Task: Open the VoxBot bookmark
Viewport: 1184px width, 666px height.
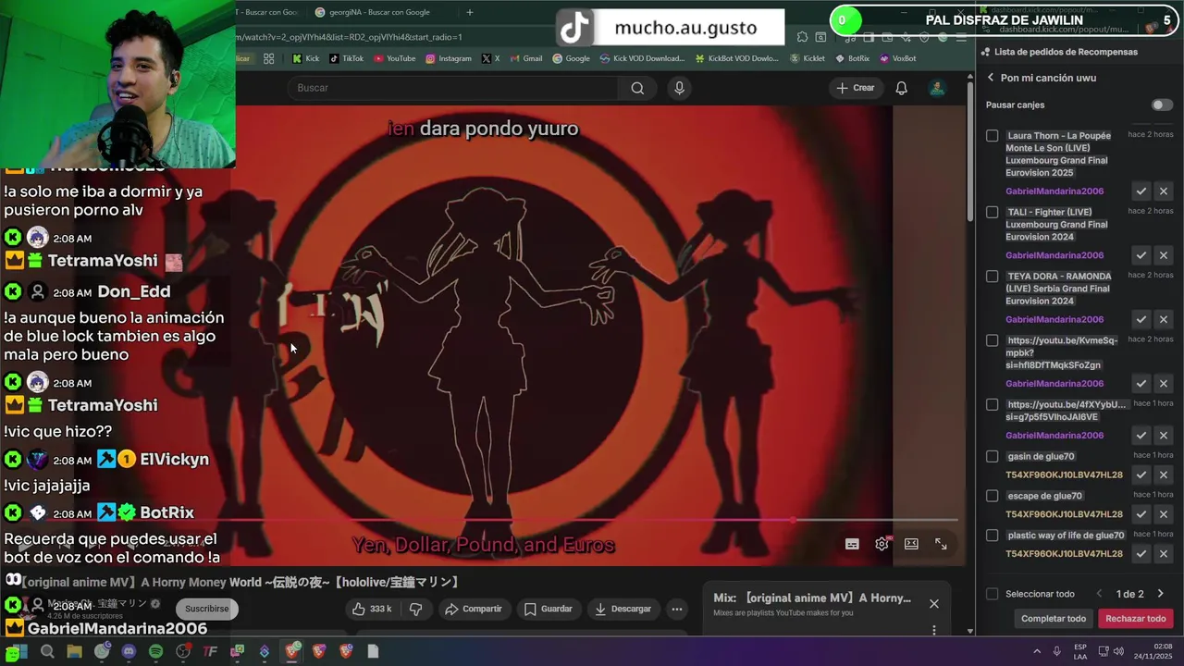Action: pyautogui.click(x=897, y=58)
